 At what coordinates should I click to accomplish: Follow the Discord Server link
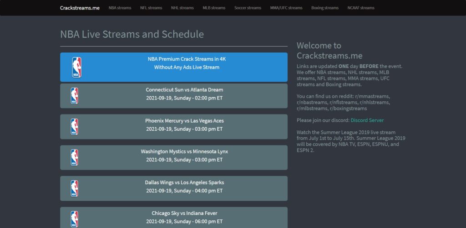pos(367,120)
